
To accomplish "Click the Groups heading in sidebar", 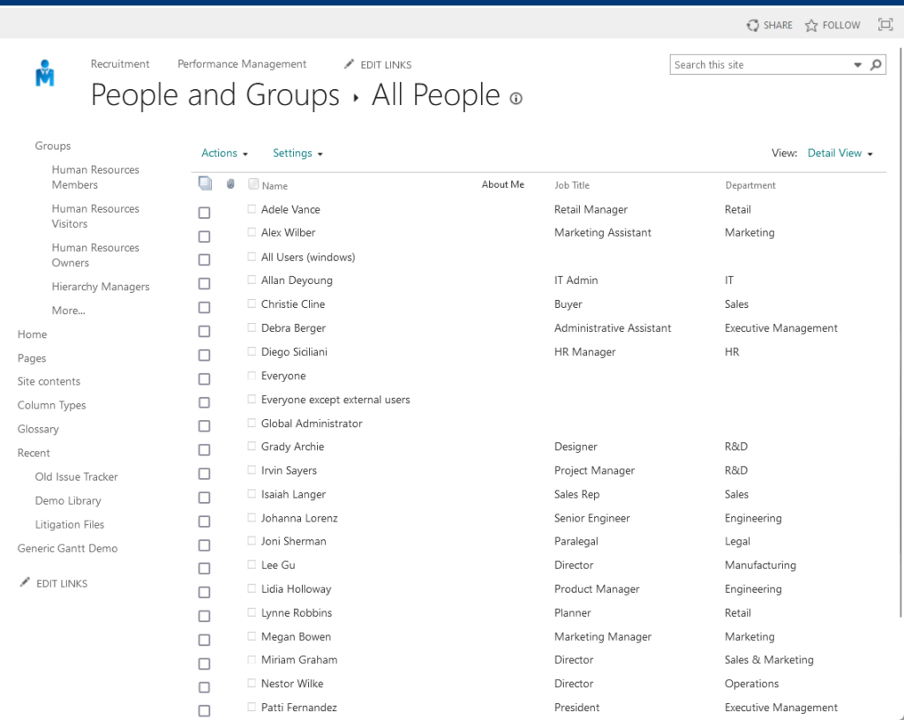I will [x=52, y=146].
